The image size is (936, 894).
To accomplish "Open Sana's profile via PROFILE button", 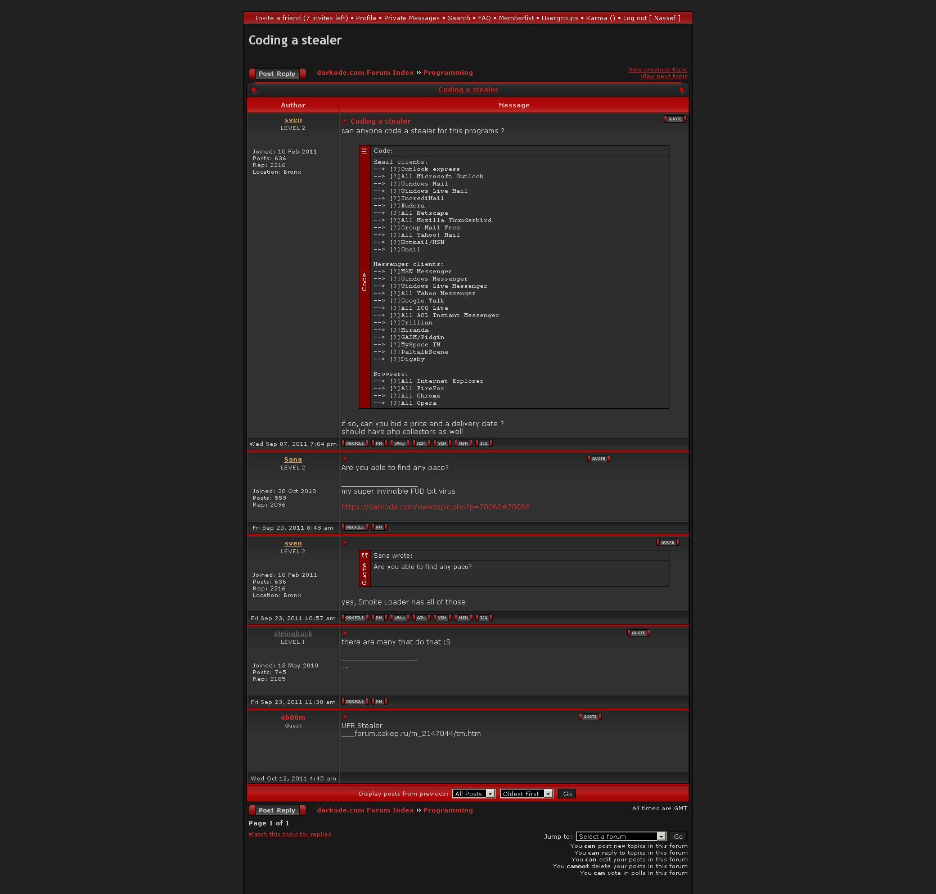I will point(355,527).
